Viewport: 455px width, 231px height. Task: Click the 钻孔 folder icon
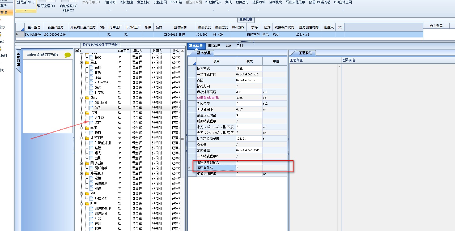click(87, 97)
